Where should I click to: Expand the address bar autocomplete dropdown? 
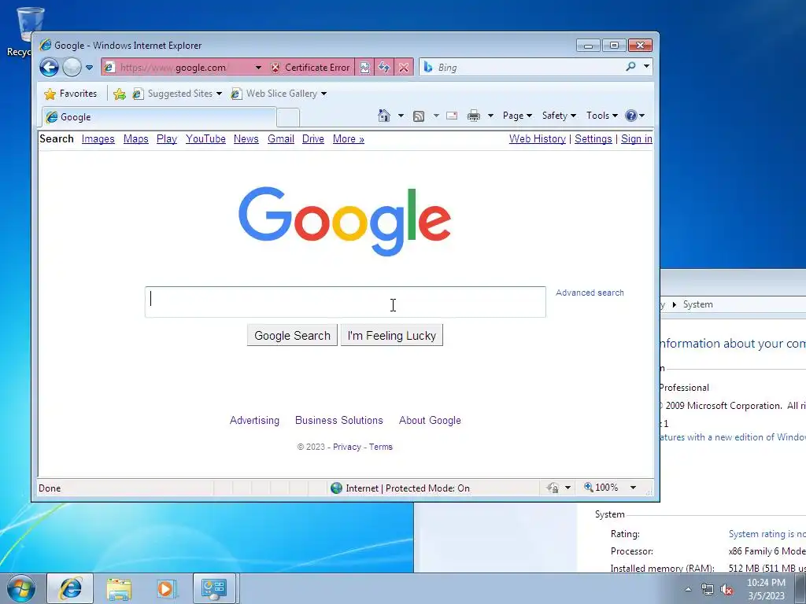pyautogui.click(x=258, y=68)
